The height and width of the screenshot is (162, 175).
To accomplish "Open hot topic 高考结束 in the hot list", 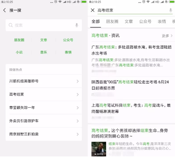I will pos(44,94).
